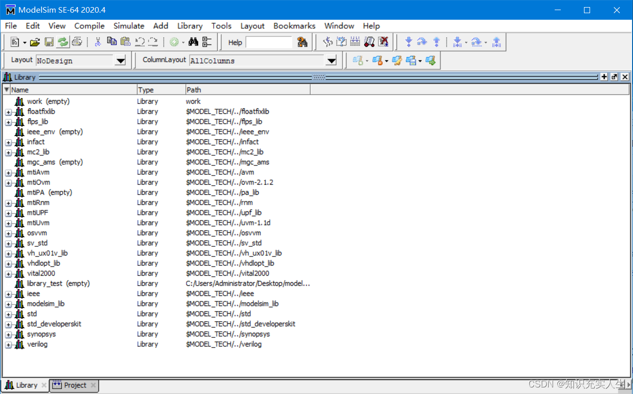Expand the floatfixlib library node
Image resolution: width=633 pixels, height=394 pixels.
click(8, 112)
